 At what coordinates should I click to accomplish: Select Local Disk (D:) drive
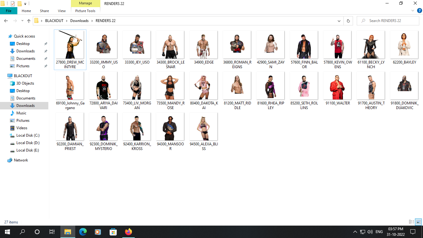click(x=28, y=143)
